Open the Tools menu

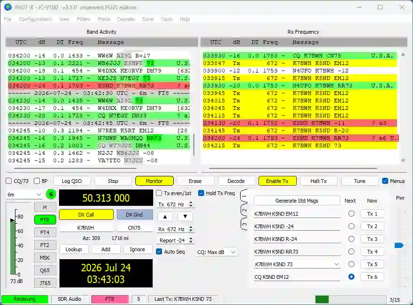coord(167,19)
